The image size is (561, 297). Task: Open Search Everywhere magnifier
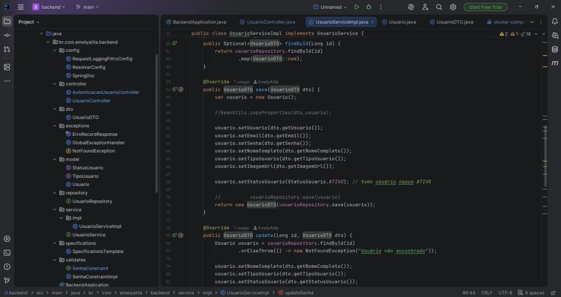point(439,7)
